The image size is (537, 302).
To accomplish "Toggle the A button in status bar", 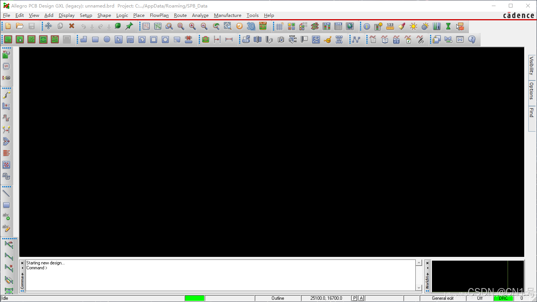I will (x=361, y=298).
